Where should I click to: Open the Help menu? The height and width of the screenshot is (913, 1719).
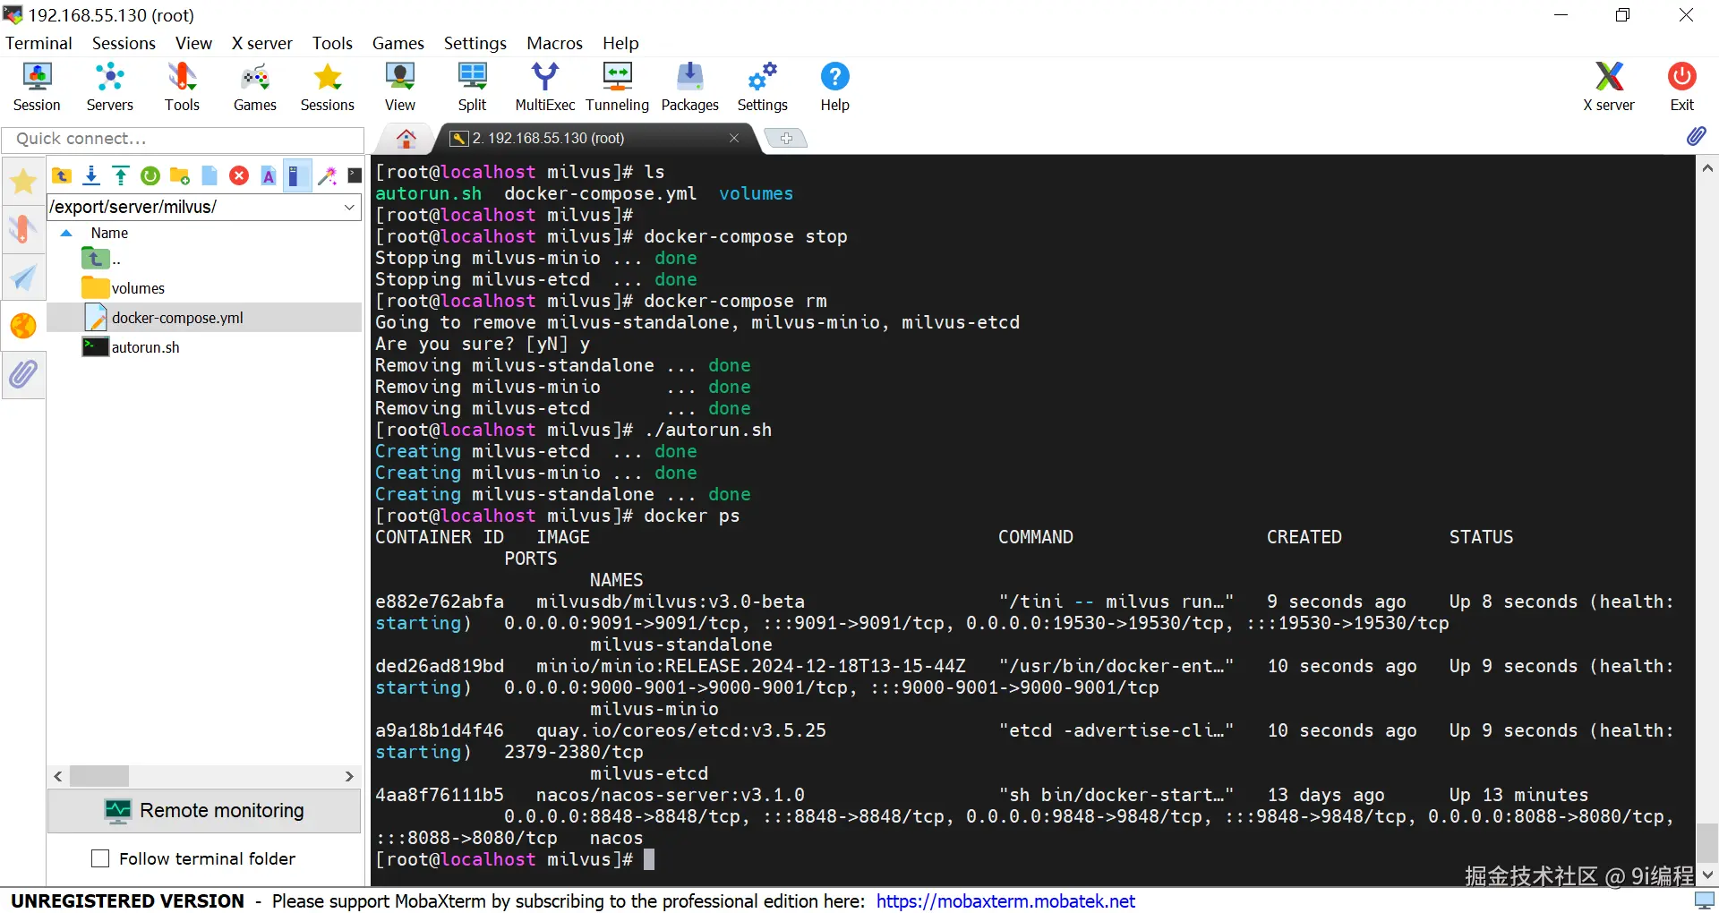tap(620, 43)
